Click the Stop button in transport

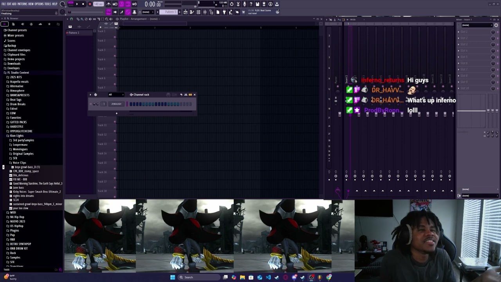83,4
